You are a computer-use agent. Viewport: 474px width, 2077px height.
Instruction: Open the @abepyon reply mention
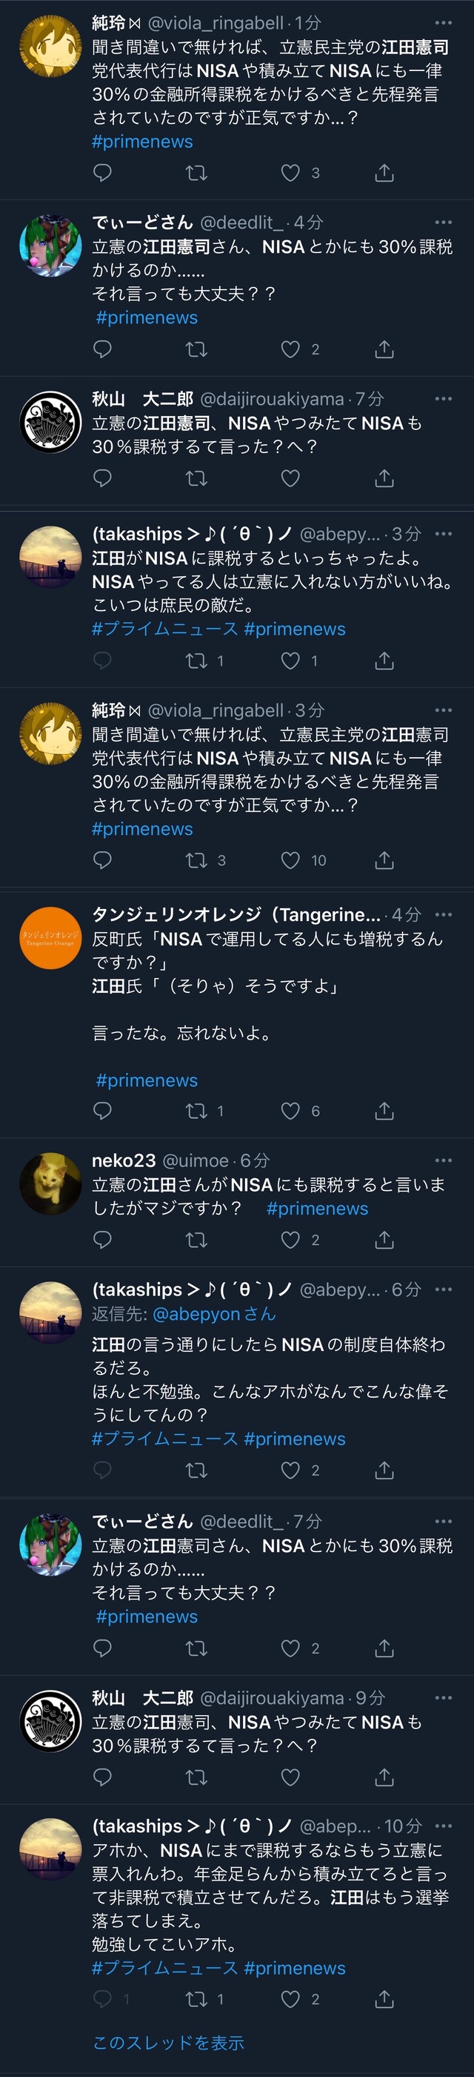[198, 1314]
